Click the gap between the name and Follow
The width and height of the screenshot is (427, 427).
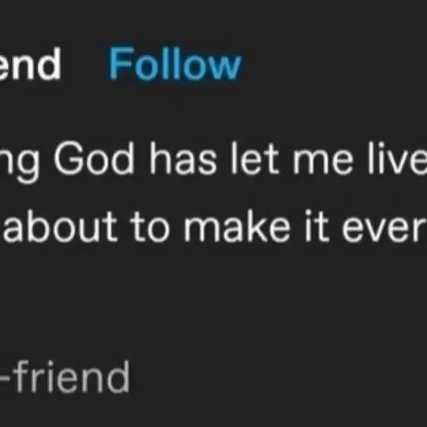[x=85, y=64]
